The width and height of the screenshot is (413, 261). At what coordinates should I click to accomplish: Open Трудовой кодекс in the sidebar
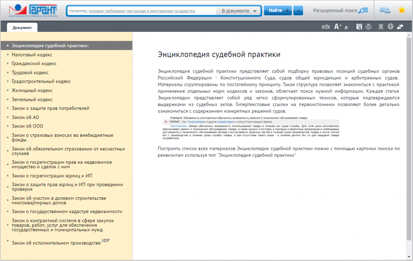point(30,73)
